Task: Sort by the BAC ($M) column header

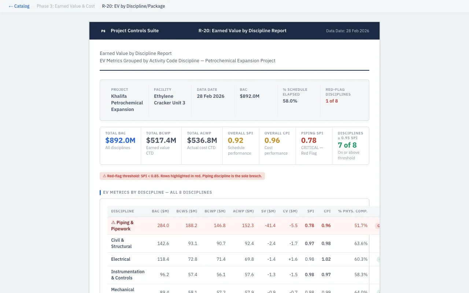Action: click(160, 211)
